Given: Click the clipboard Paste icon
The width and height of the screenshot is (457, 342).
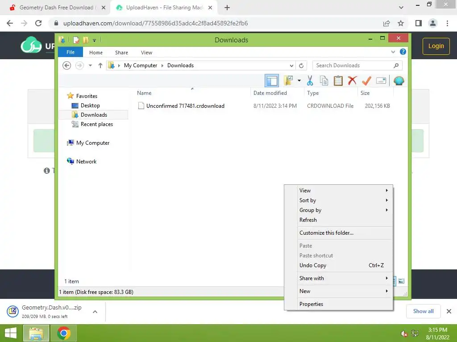Looking at the screenshot, I should click(338, 81).
